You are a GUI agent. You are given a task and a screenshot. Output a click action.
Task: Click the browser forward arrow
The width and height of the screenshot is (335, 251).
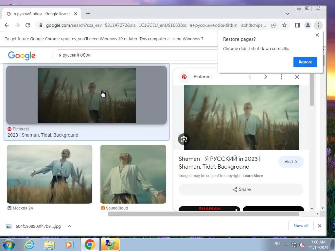point(17,25)
